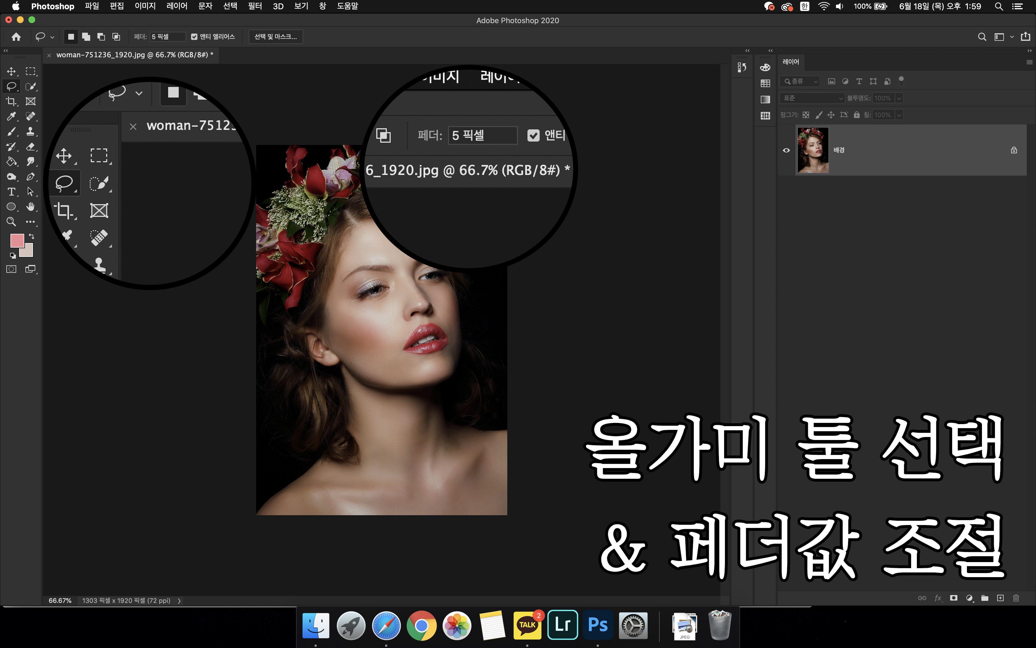The height and width of the screenshot is (648, 1036).
Task: Select the Type tool
Action: pyautogui.click(x=11, y=192)
